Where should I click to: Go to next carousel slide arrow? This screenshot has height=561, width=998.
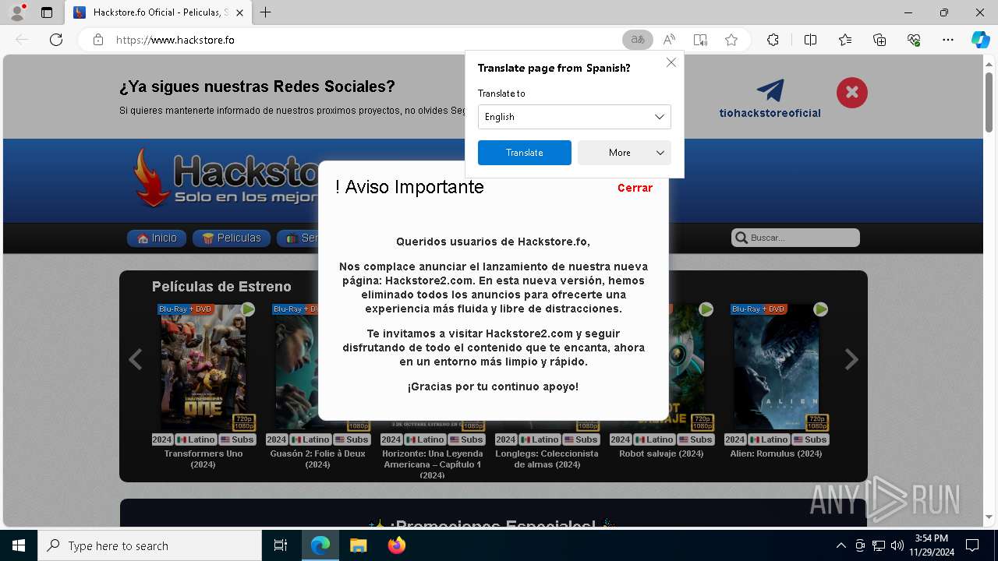point(851,359)
